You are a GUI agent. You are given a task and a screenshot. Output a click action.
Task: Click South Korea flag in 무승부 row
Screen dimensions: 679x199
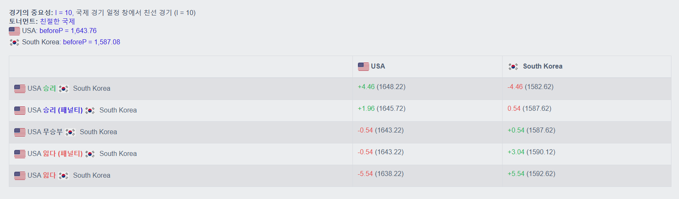pyautogui.click(x=70, y=132)
